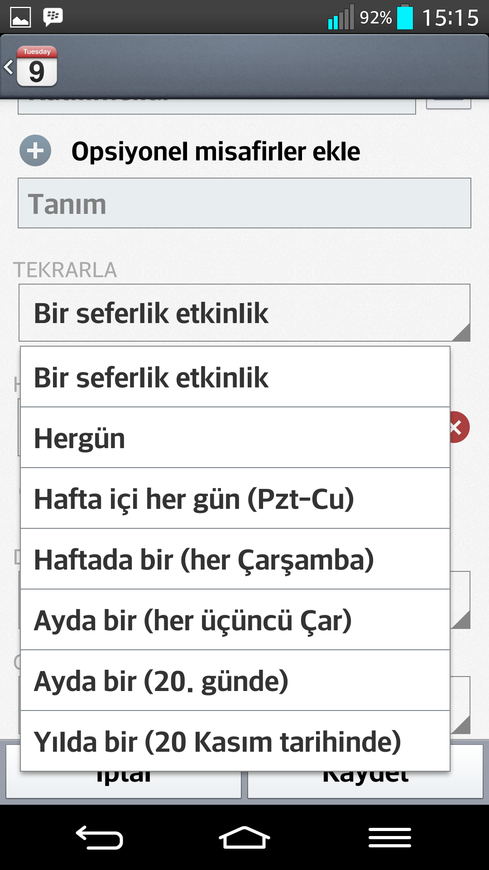
Task: Choose Yılda bir (20 Kasım tarihinde)
Action: (235, 741)
